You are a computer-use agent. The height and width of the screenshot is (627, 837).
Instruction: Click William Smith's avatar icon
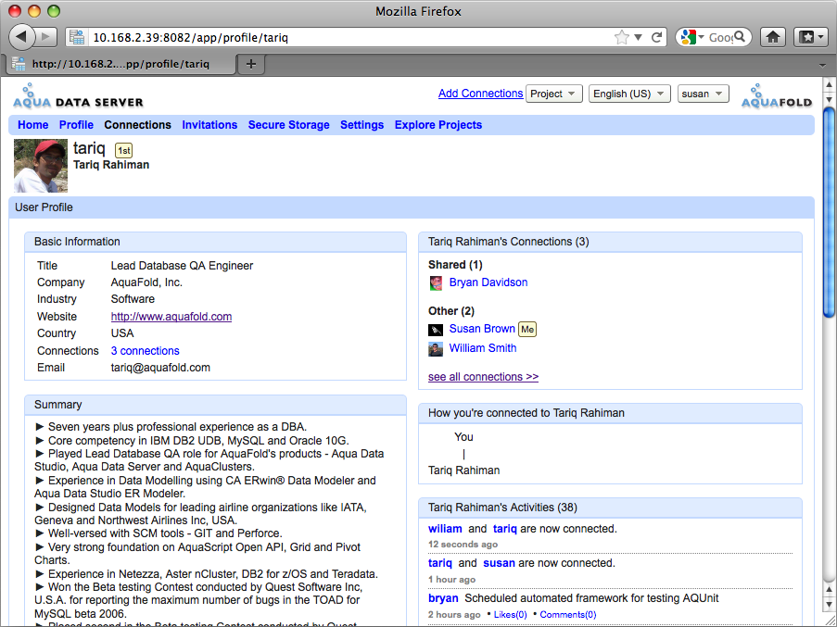436,349
